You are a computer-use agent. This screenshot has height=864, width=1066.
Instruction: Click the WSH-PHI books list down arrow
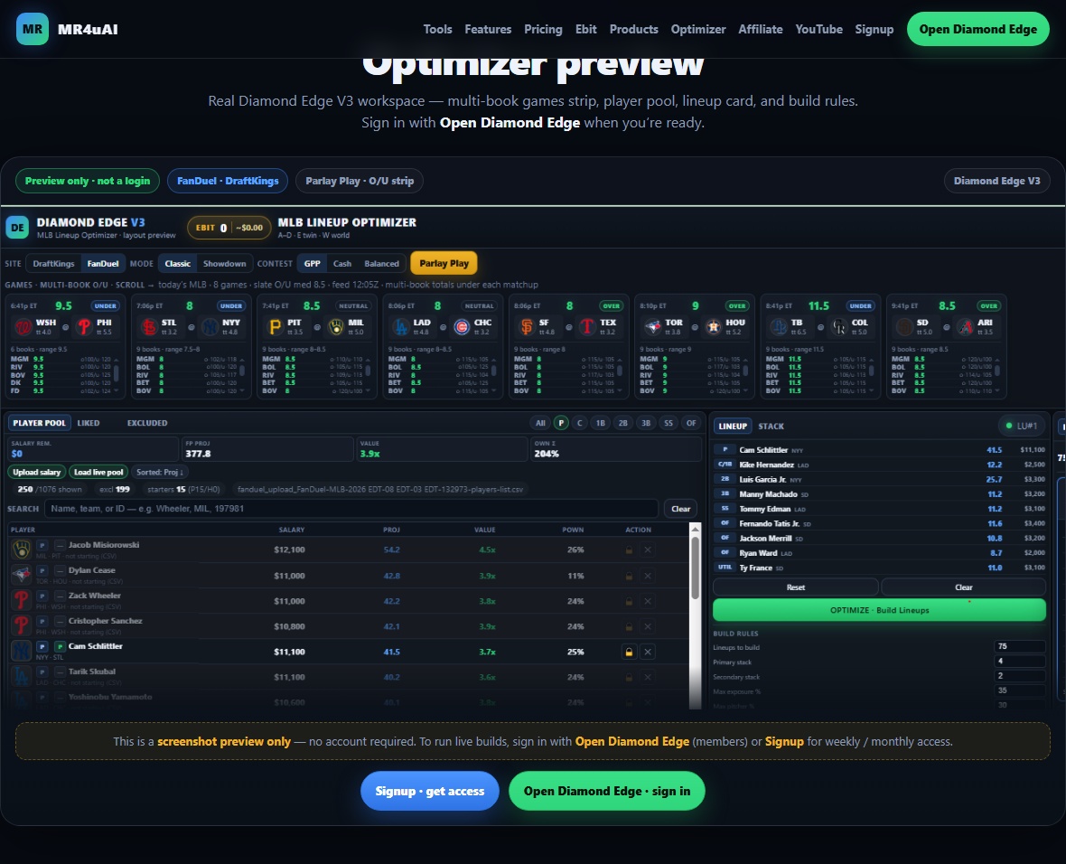pos(117,390)
